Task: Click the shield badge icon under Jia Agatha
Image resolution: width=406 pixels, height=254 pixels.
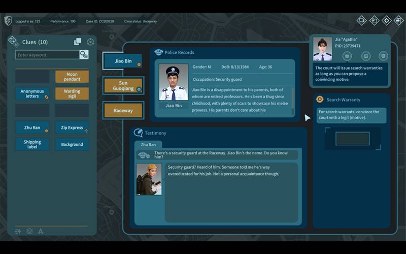Action: [x=383, y=56]
